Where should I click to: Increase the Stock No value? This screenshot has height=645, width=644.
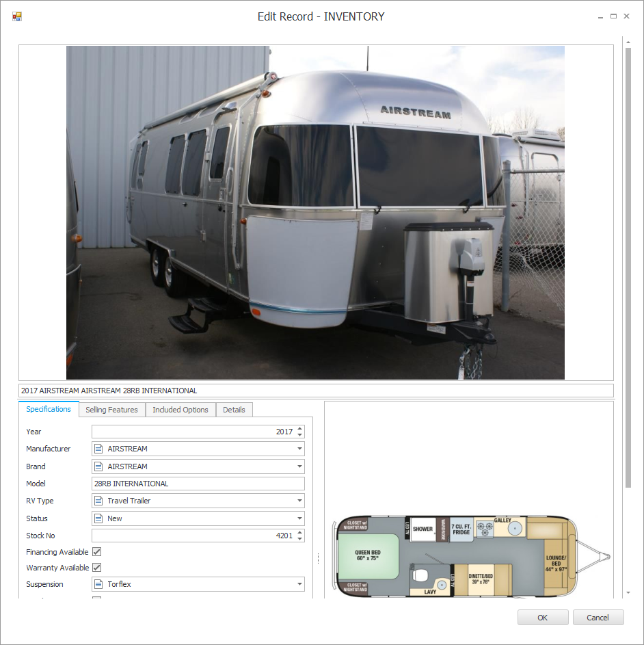[300, 533]
